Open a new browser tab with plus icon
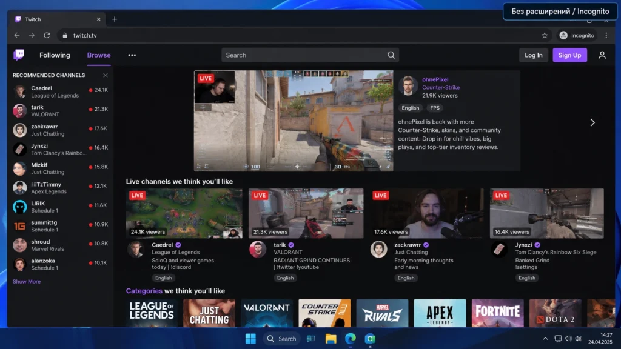Screen dimensions: 621x349 115,19
